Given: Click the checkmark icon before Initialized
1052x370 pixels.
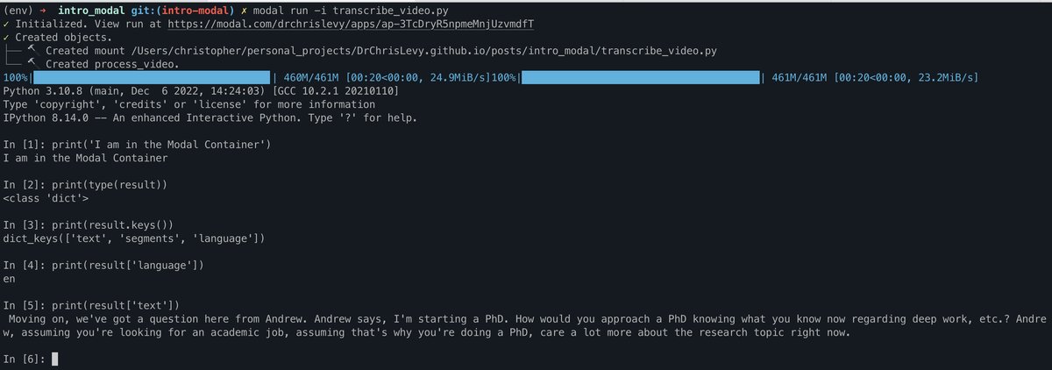Looking at the screenshot, I should pos(7,24).
